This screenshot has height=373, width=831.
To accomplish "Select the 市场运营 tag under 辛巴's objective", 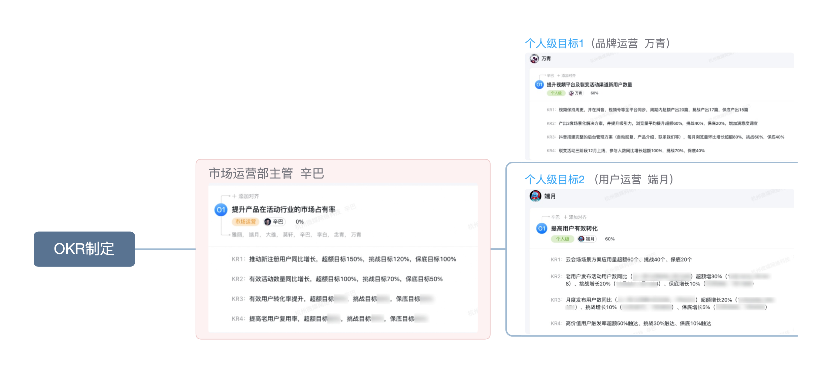I will pyautogui.click(x=245, y=222).
